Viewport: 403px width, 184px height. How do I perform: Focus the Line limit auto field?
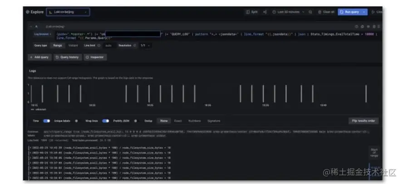[109, 46]
